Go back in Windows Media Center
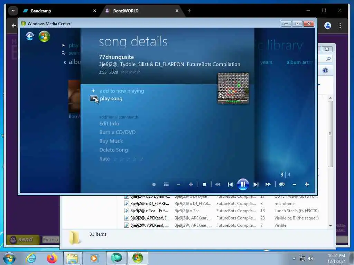354x265 pixels. point(30,36)
